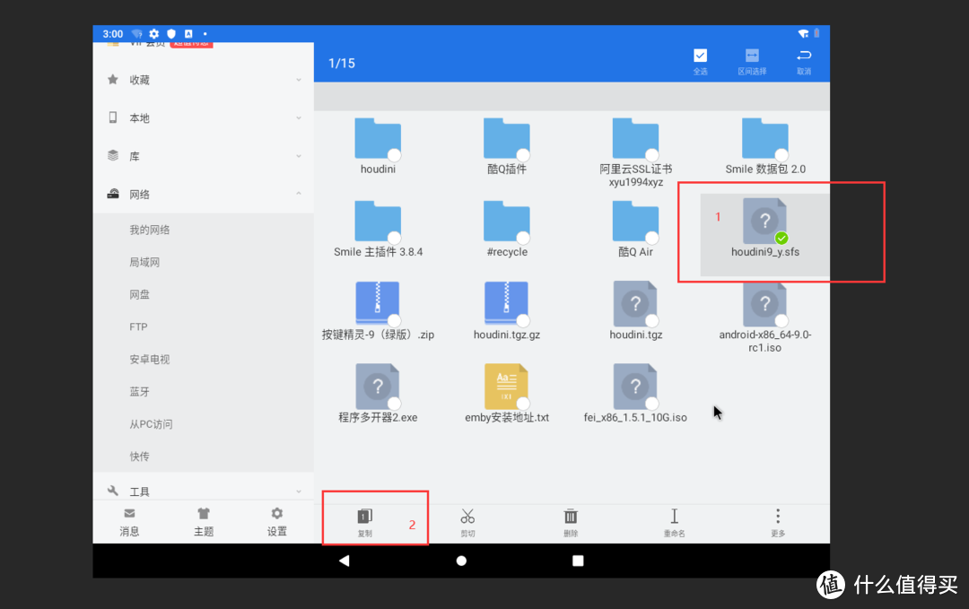Screen dimensions: 969x609
Task: Click the 区间选择 range select icon
Action: coord(752,56)
